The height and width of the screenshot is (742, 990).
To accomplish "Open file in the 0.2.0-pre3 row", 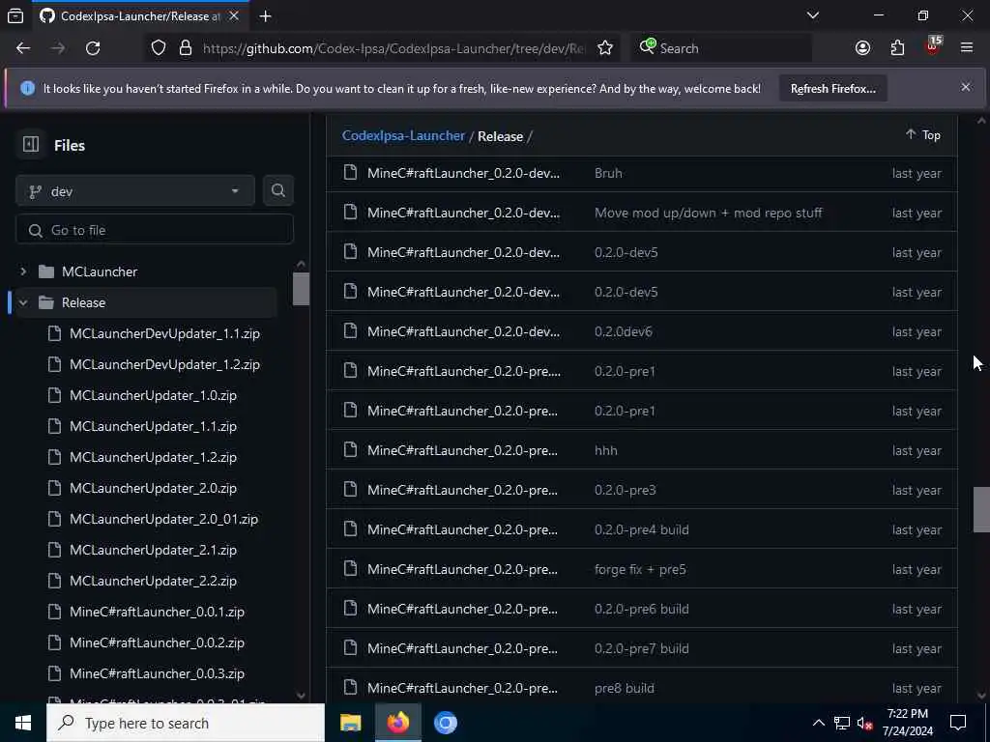I will (462, 490).
